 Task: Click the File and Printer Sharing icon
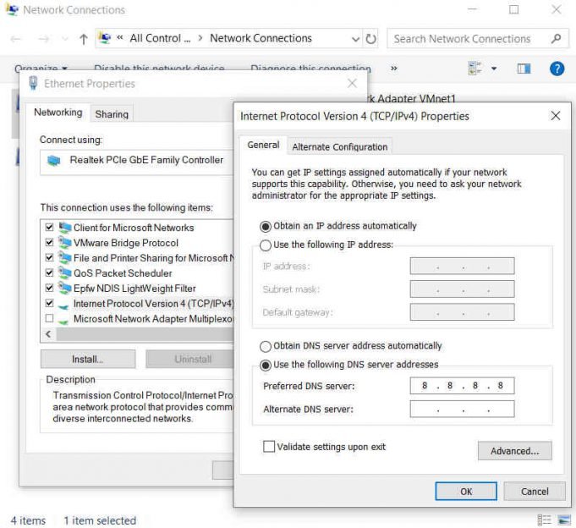tap(64, 257)
